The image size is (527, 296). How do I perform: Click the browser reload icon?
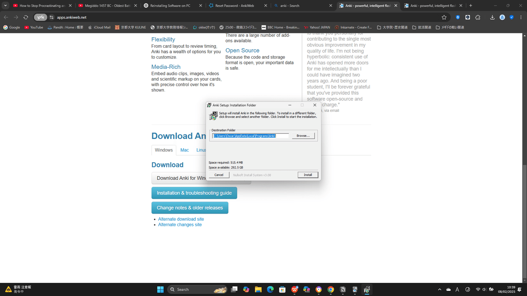pyautogui.click(x=25, y=17)
